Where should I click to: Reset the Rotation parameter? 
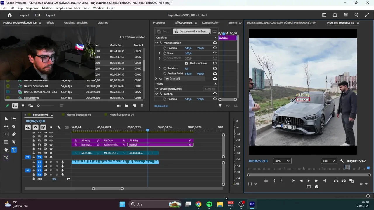(214, 69)
